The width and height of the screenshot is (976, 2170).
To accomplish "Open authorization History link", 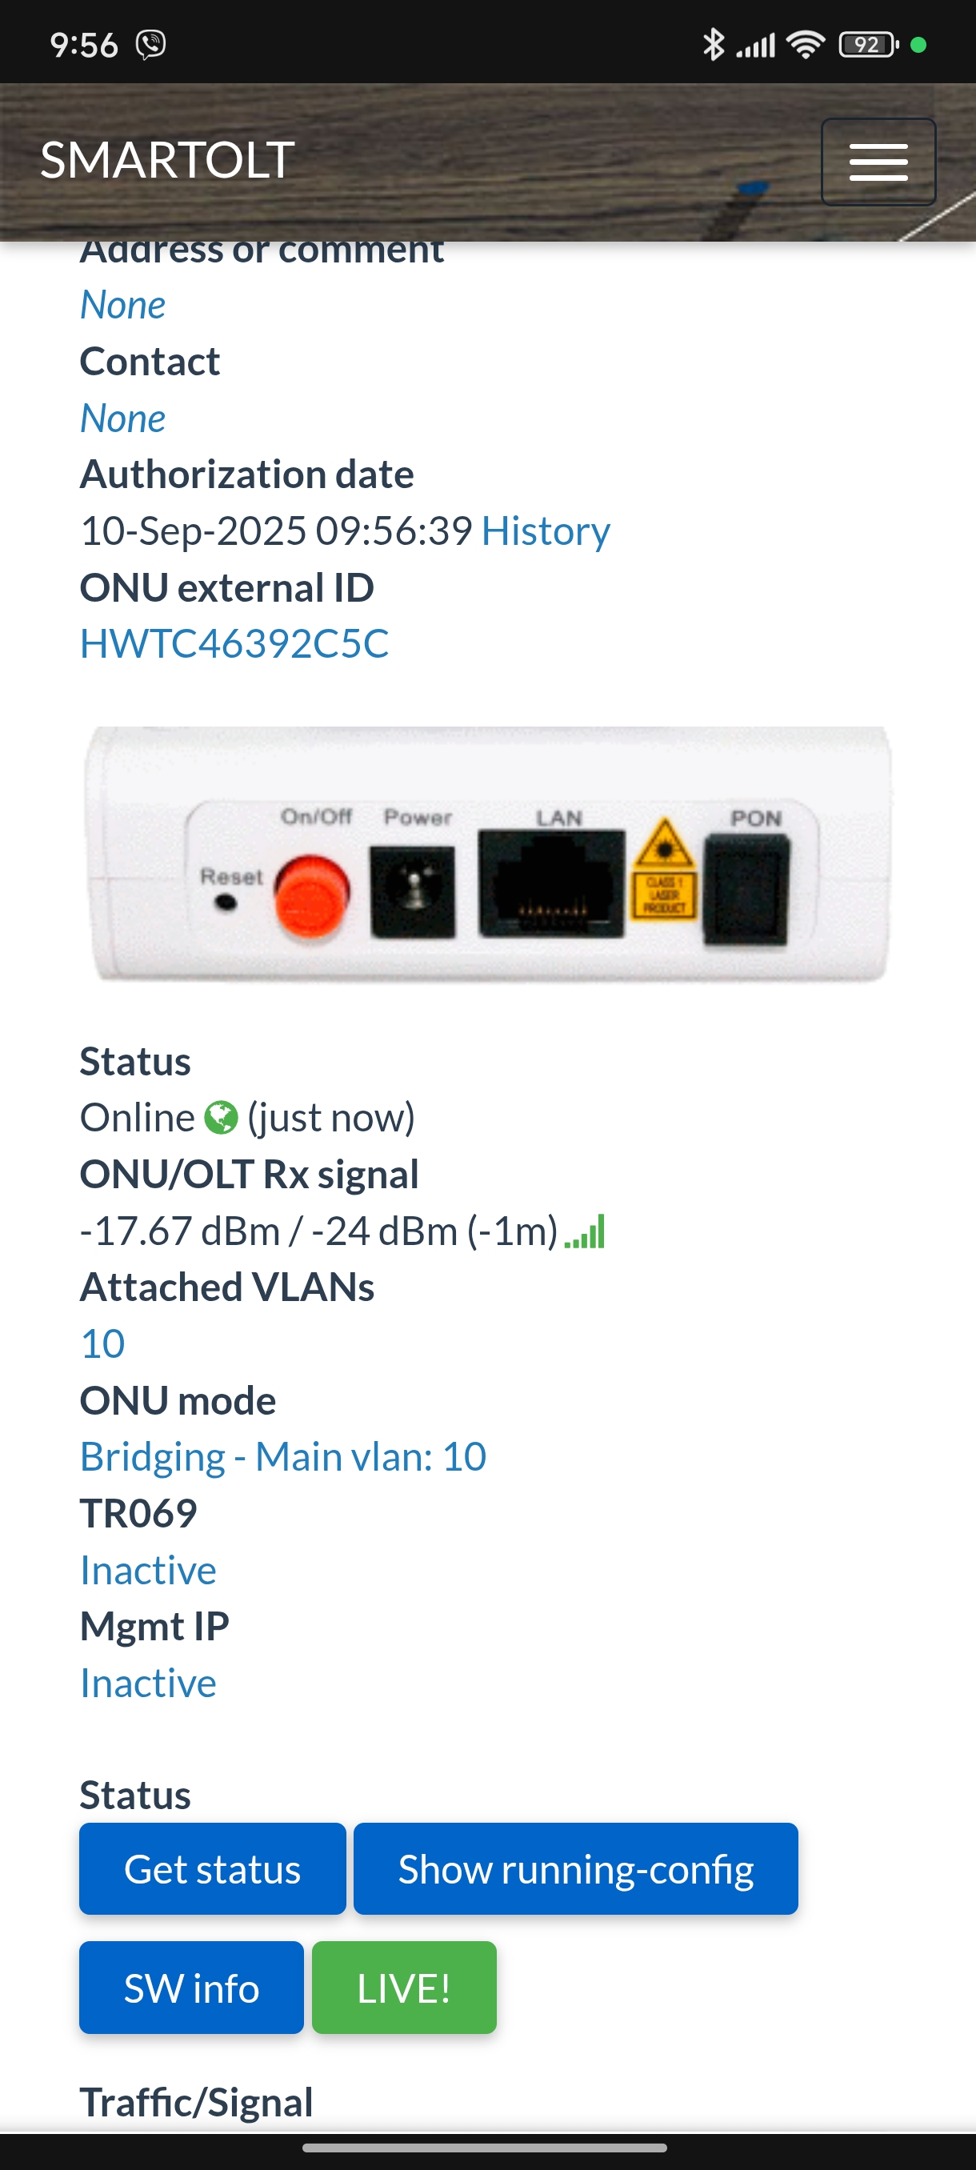I will click(546, 531).
